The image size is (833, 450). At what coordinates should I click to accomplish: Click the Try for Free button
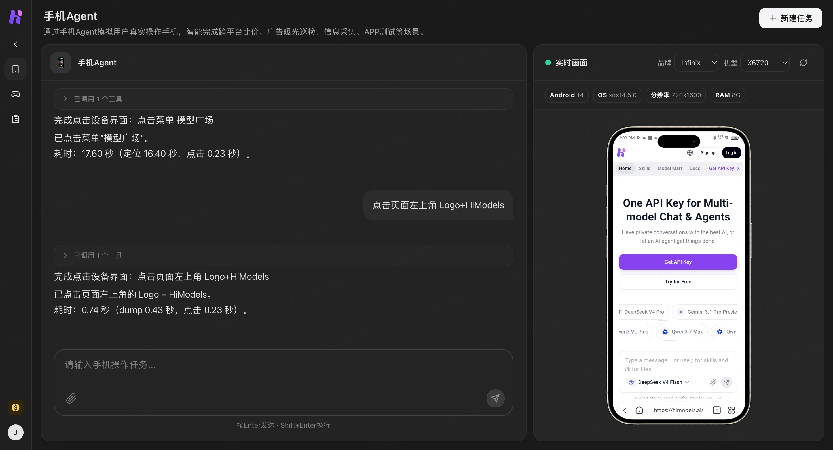pyautogui.click(x=678, y=282)
